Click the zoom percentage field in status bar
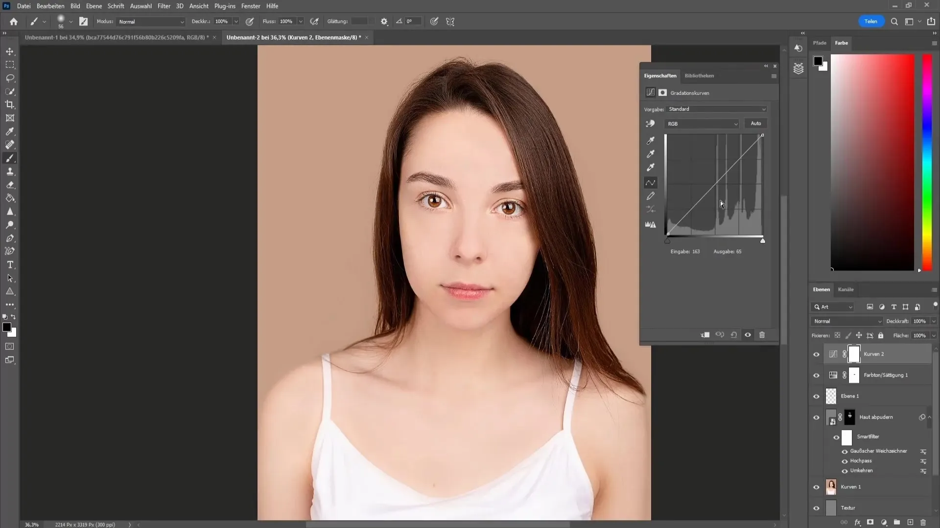This screenshot has height=528, width=940. [32, 525]
